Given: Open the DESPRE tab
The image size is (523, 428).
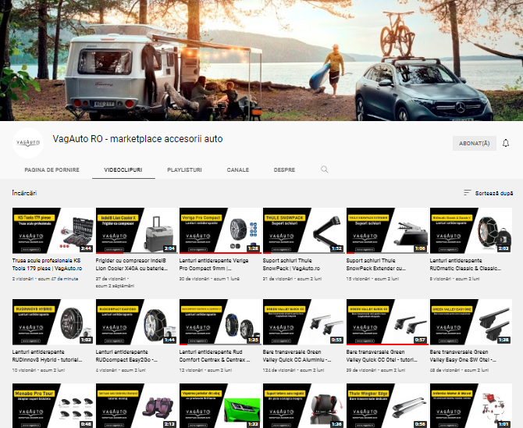Looking at the screenshot, I should click(x=284, y=169).
